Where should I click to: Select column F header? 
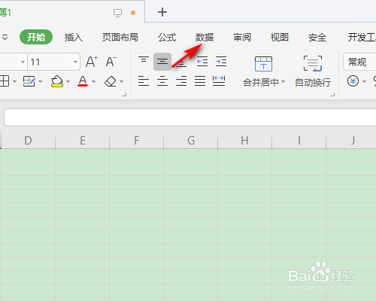point(137,141)
